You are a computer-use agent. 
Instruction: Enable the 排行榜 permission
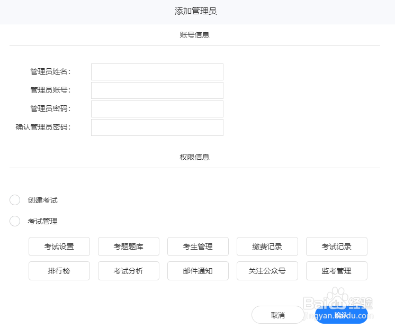point(59,271)
